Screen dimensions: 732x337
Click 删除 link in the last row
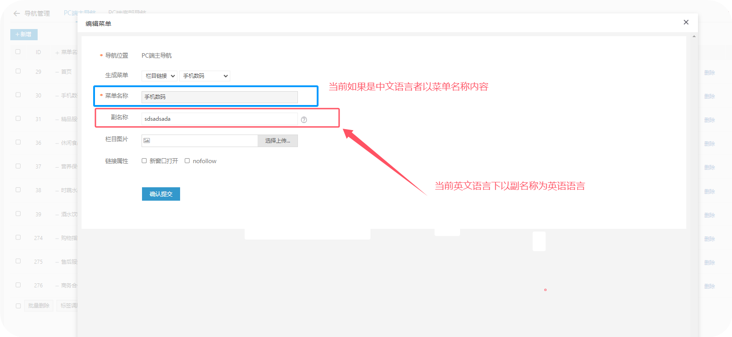(709, 286)
